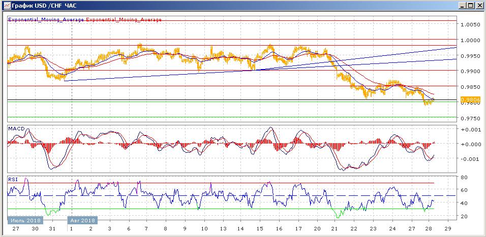
Task: Click the Июль 2018 month marker
Action: (x=26, y=220)
